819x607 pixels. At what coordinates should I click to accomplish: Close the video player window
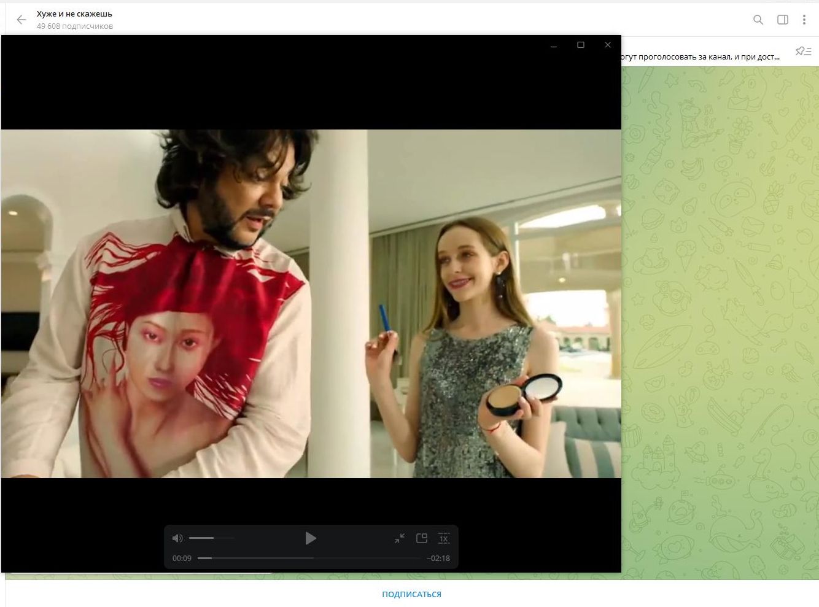(x=608, y=45)
